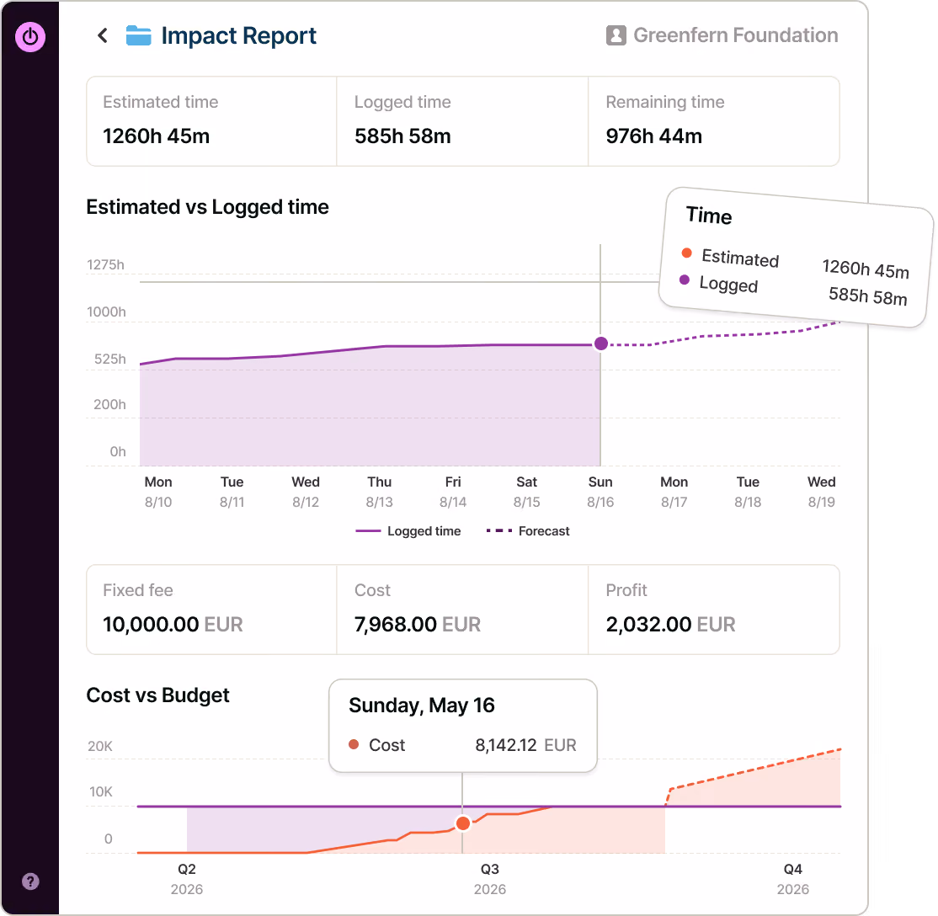Viewport: 938px width, 916px height.
Task: Select the purple data point on Sun 8/16
Action: click(x=601, y=344)
